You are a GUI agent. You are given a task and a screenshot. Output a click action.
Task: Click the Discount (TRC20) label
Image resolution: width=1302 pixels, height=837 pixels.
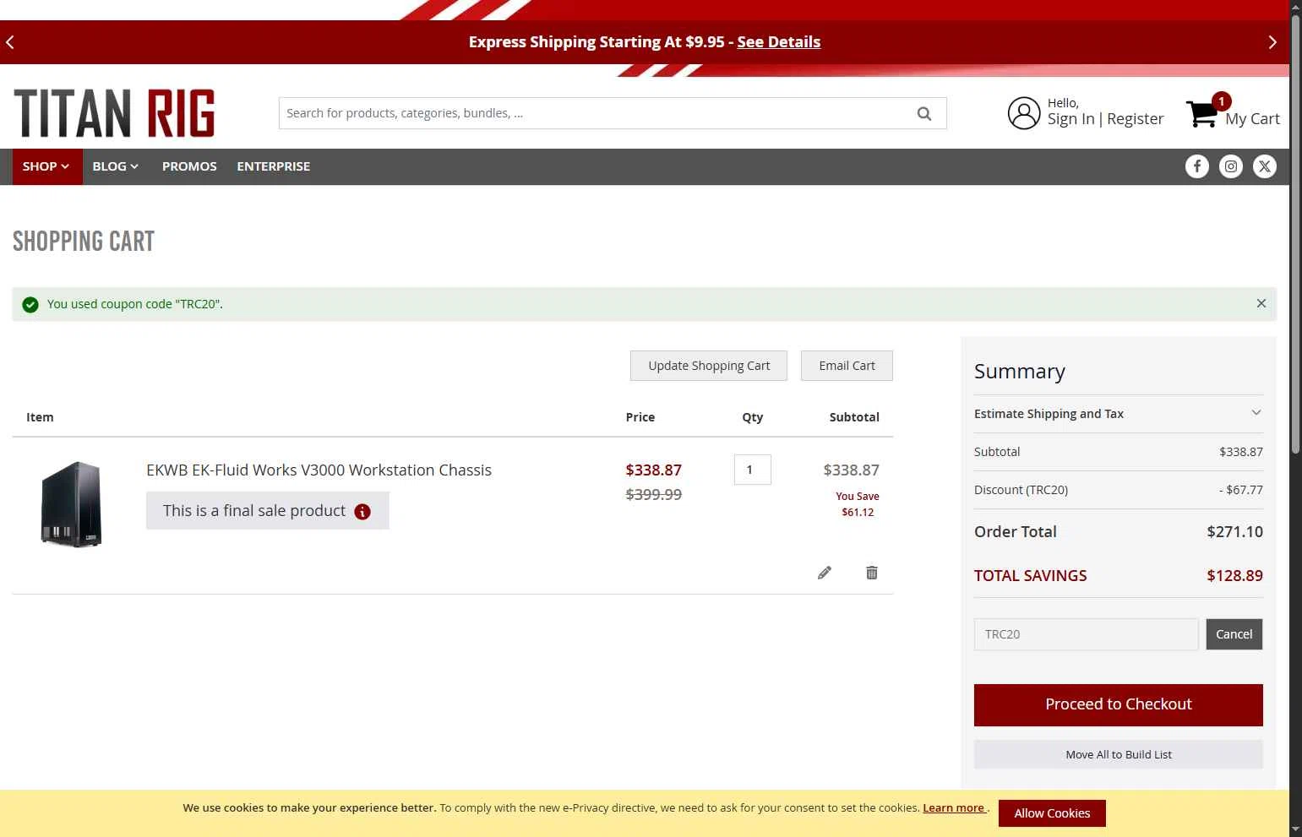pyautogui.click(x=1021, y=490)
